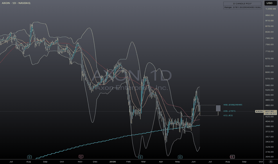This screenshot has height=164, width=278.
Task: Open the upcoming August earnings marker
Action: 232,157
